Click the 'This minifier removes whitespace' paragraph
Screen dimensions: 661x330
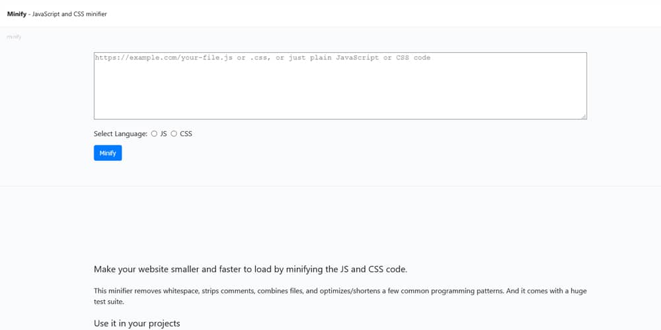[x=340, y=296]
